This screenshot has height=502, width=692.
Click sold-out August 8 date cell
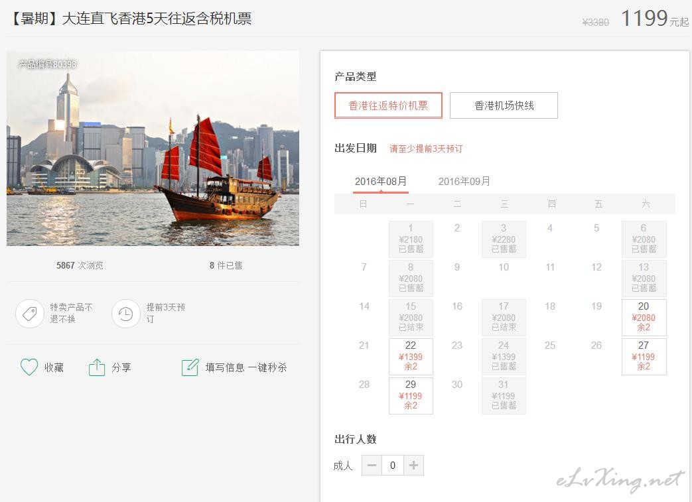click(411, 279)
